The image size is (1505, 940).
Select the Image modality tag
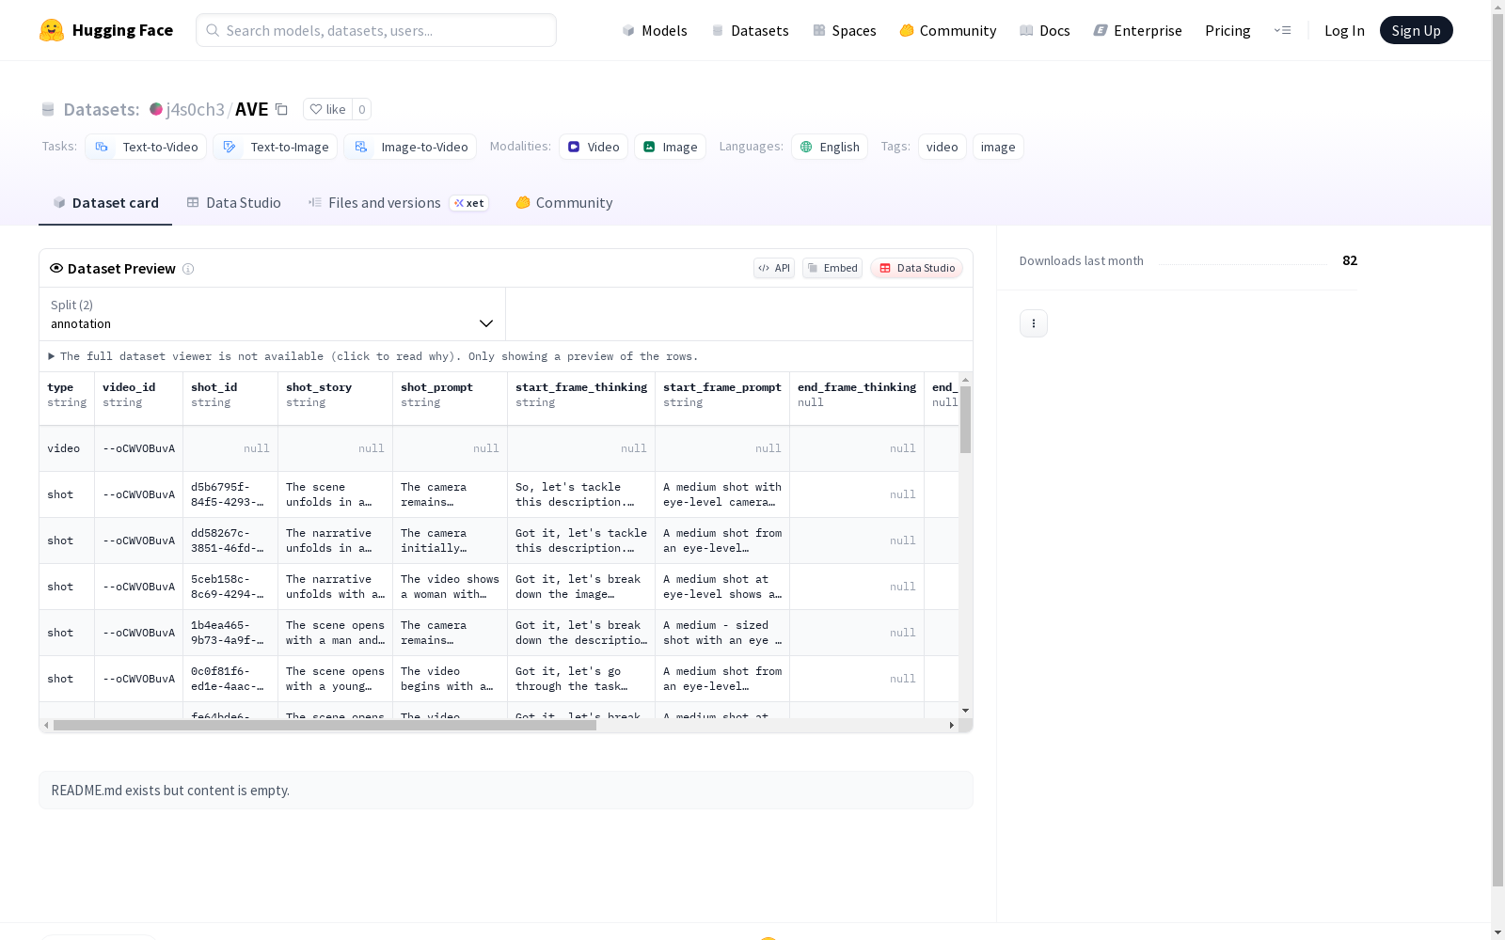(x=671, y=147)
